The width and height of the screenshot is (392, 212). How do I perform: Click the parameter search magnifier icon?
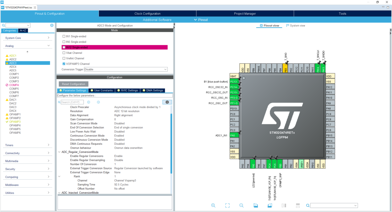tap(59, 102)
